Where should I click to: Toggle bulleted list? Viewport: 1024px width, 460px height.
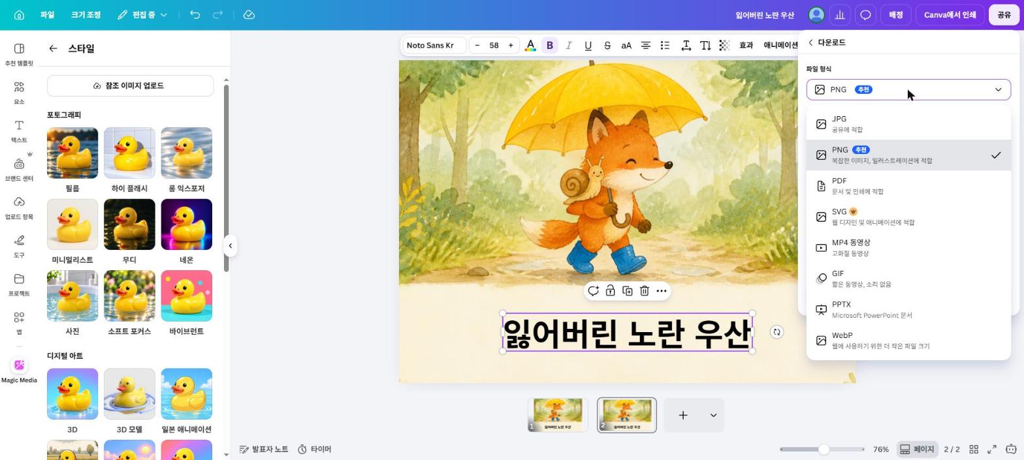665,45
